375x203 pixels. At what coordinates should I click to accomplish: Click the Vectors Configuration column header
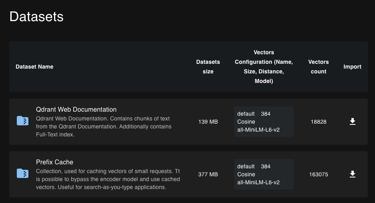tap(264, 67)
